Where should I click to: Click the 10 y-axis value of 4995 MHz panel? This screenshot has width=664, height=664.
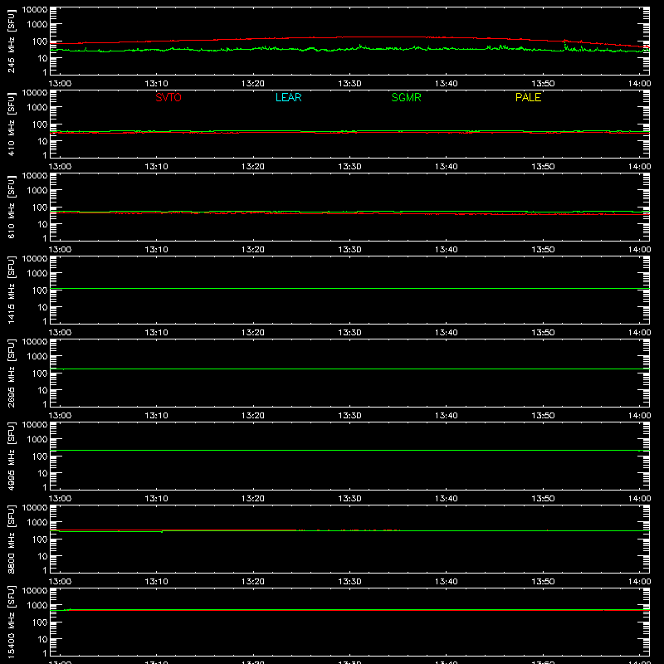click(43, 473)
